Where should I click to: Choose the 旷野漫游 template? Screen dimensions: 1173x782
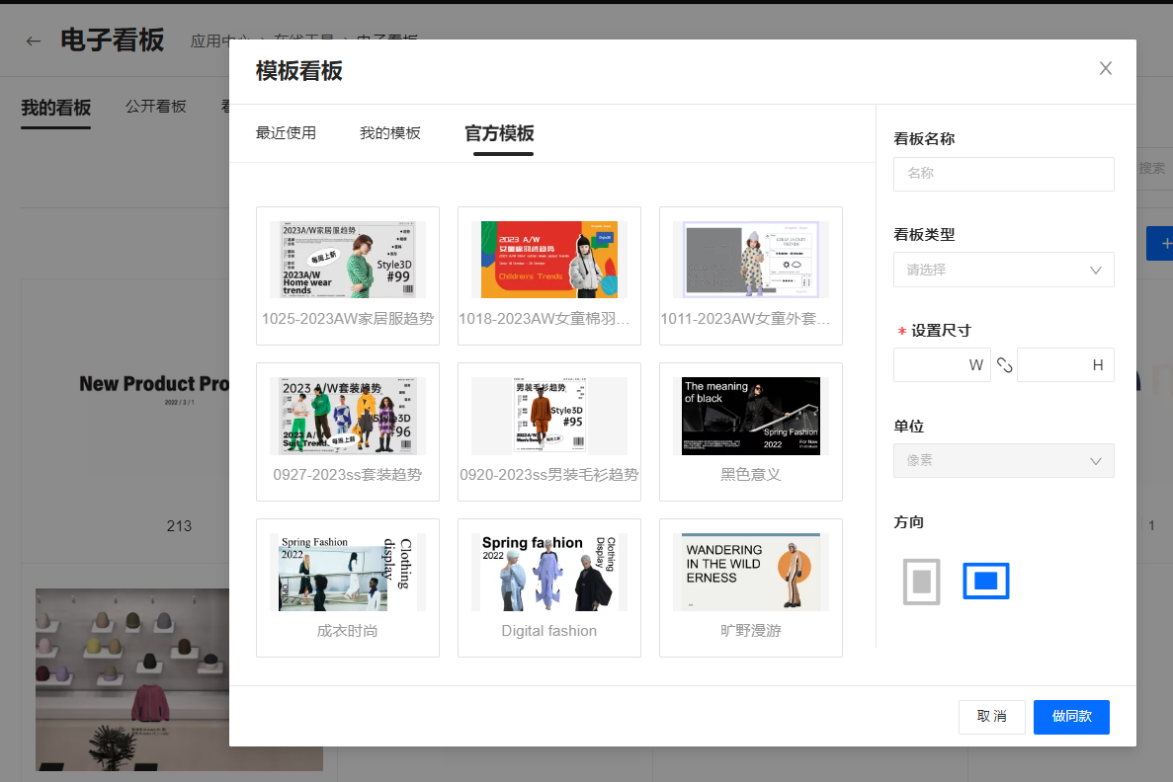(750, 588)
